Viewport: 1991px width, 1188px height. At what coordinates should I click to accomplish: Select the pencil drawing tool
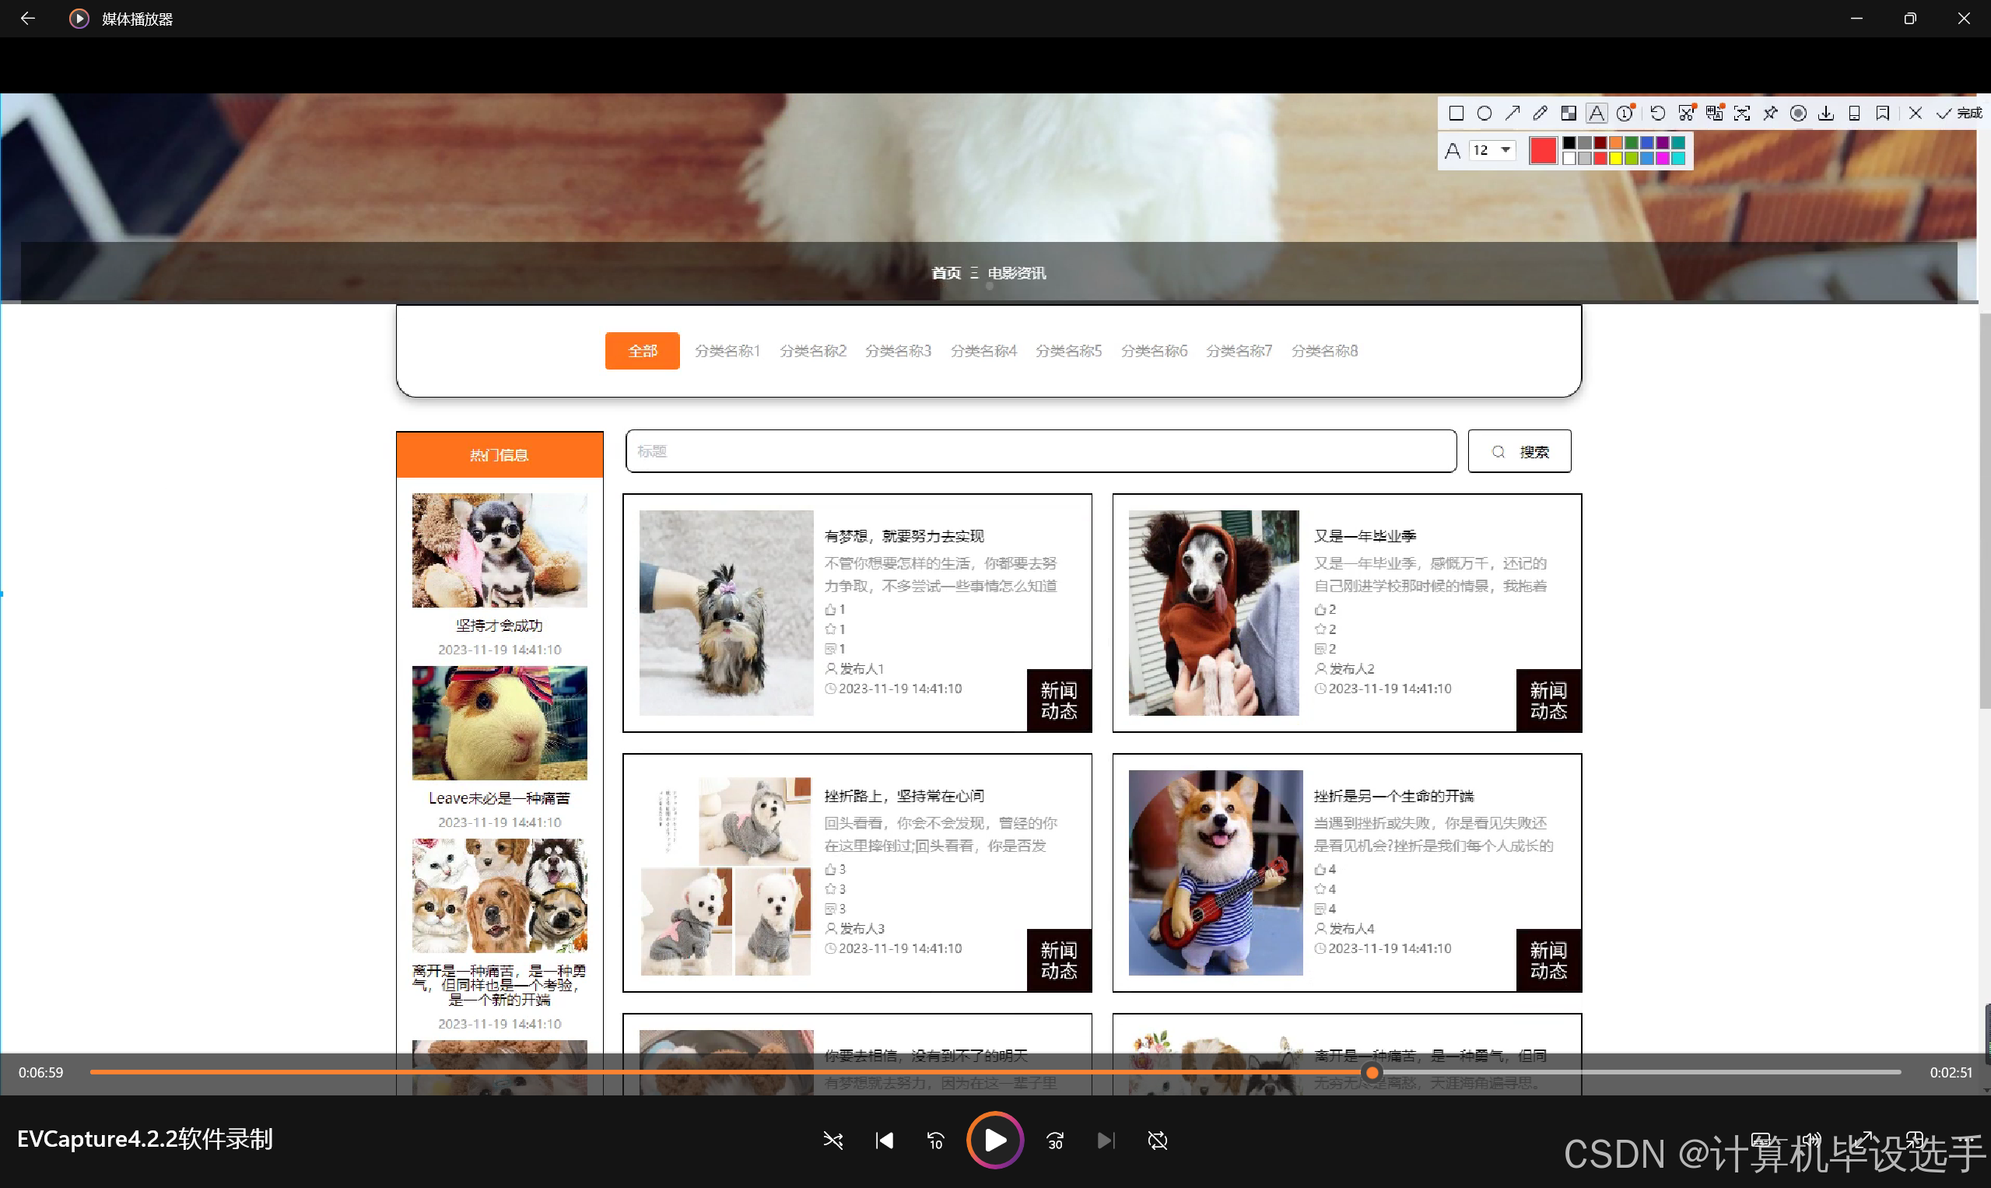pyautogui.click(x=1541, y=114)
